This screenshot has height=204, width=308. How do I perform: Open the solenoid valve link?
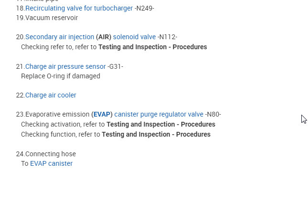[134, 37]
